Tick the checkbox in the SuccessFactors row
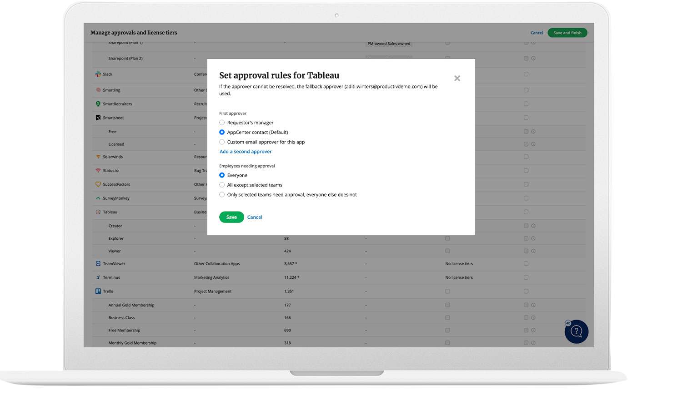The image size is (682, 395). pos(526,184)
